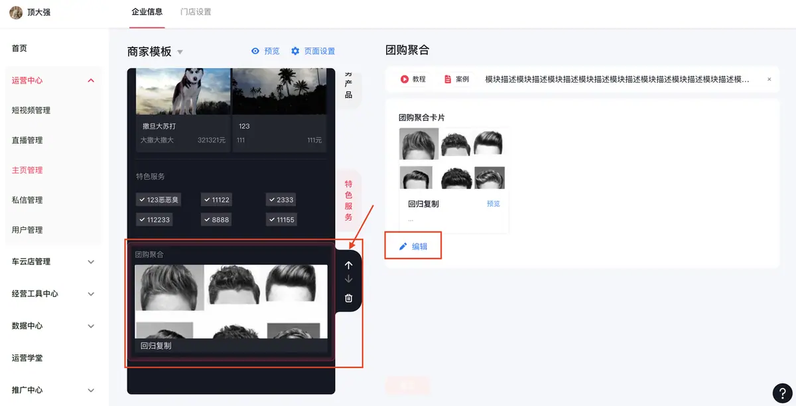Screen dimensions: 796x406
Task: Toggle the 2333 service tag
Action: [x=281, y=200]
